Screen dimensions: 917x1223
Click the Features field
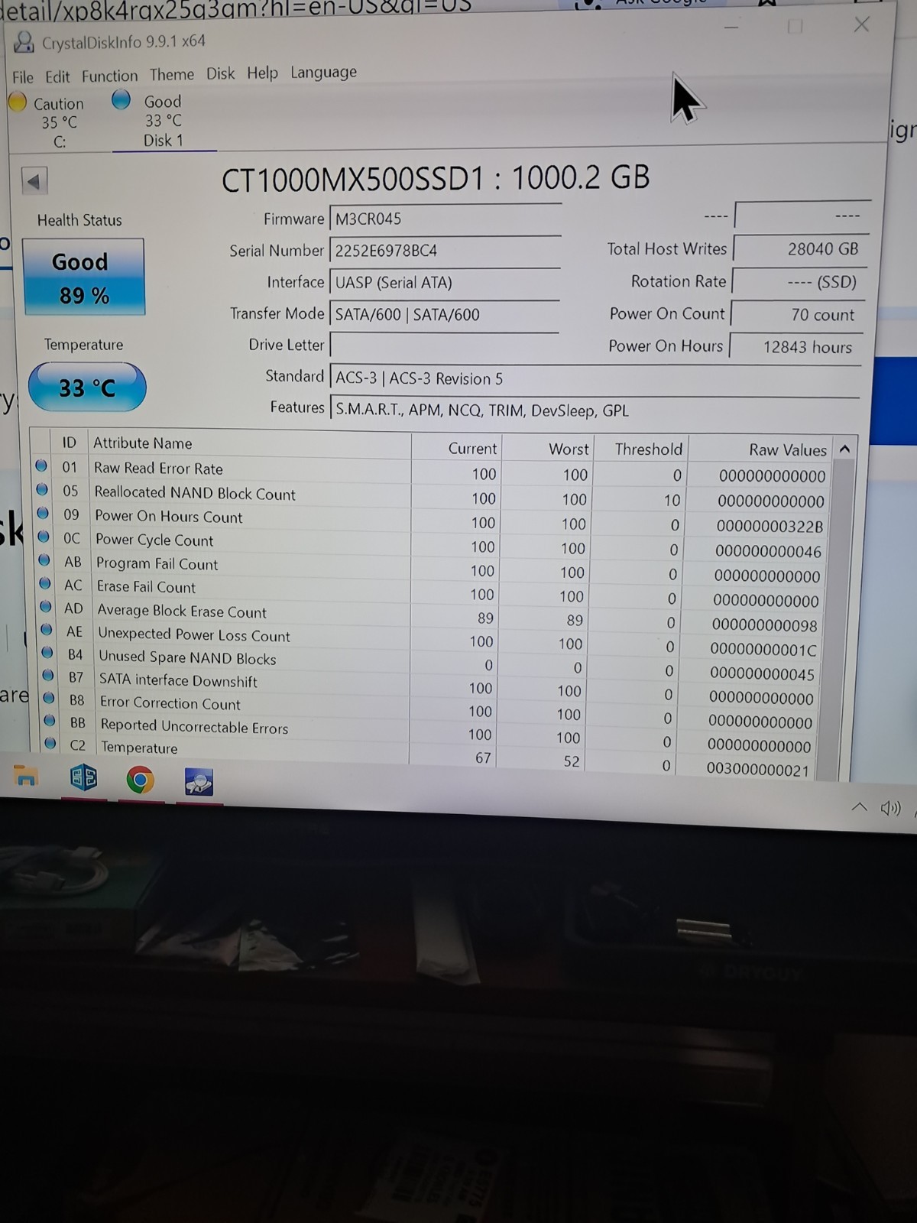tap(595, 410)
